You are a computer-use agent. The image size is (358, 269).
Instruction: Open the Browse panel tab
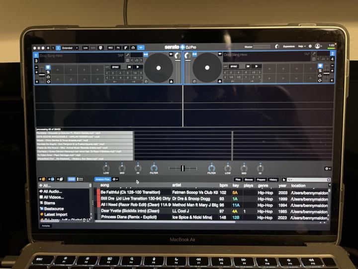point(249,180)
